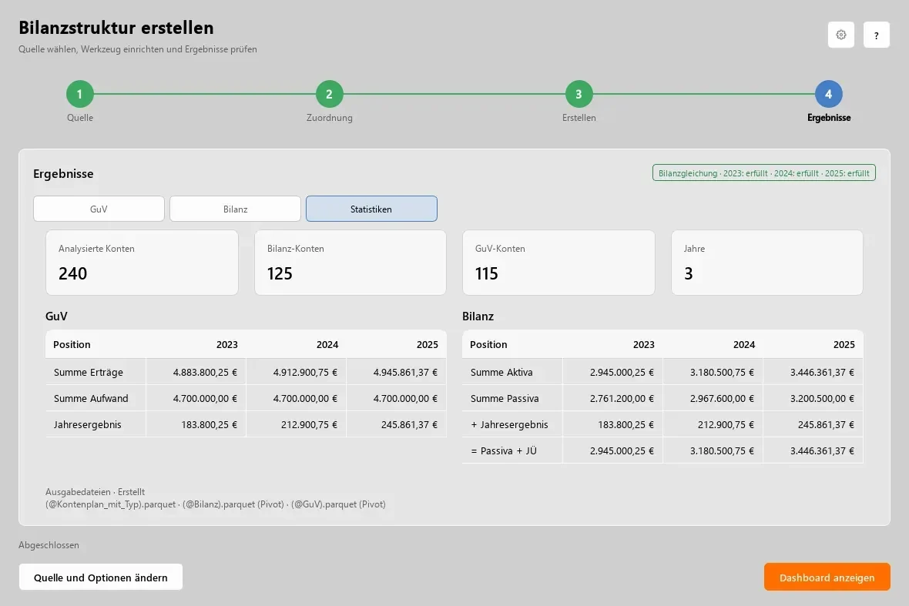Screen dimensions: 909x606
Task: Click the Abgeschlossen status text
Action: click(49, 544)
